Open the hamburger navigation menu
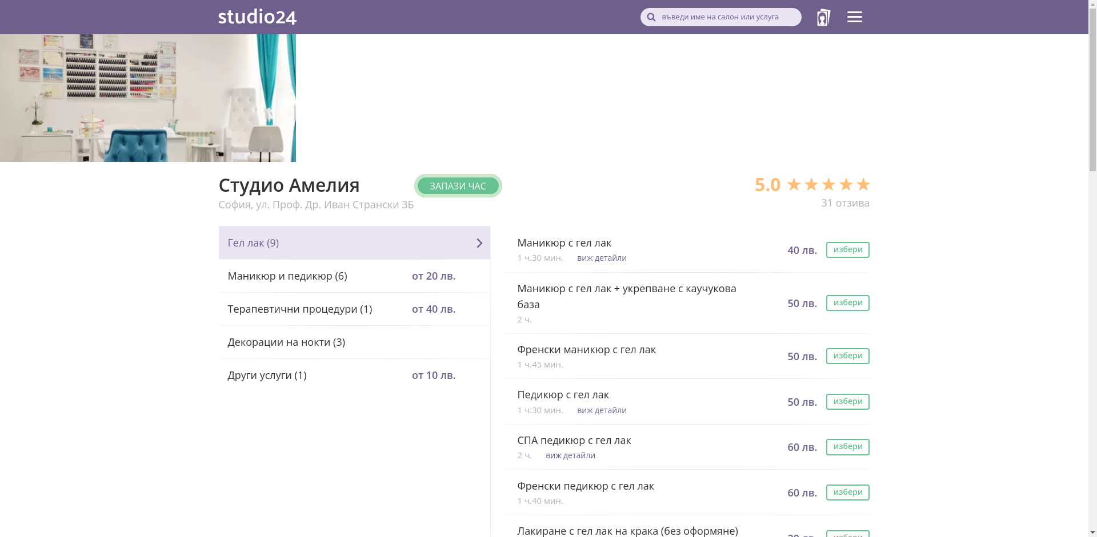Screen dimensions: 1097x537 point(854,17)
